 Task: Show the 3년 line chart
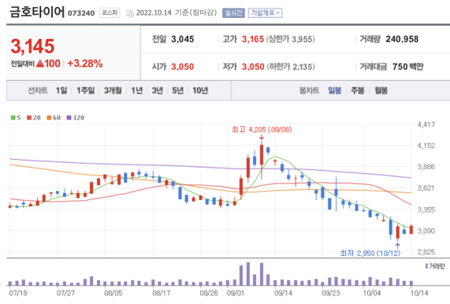point(157,91)
